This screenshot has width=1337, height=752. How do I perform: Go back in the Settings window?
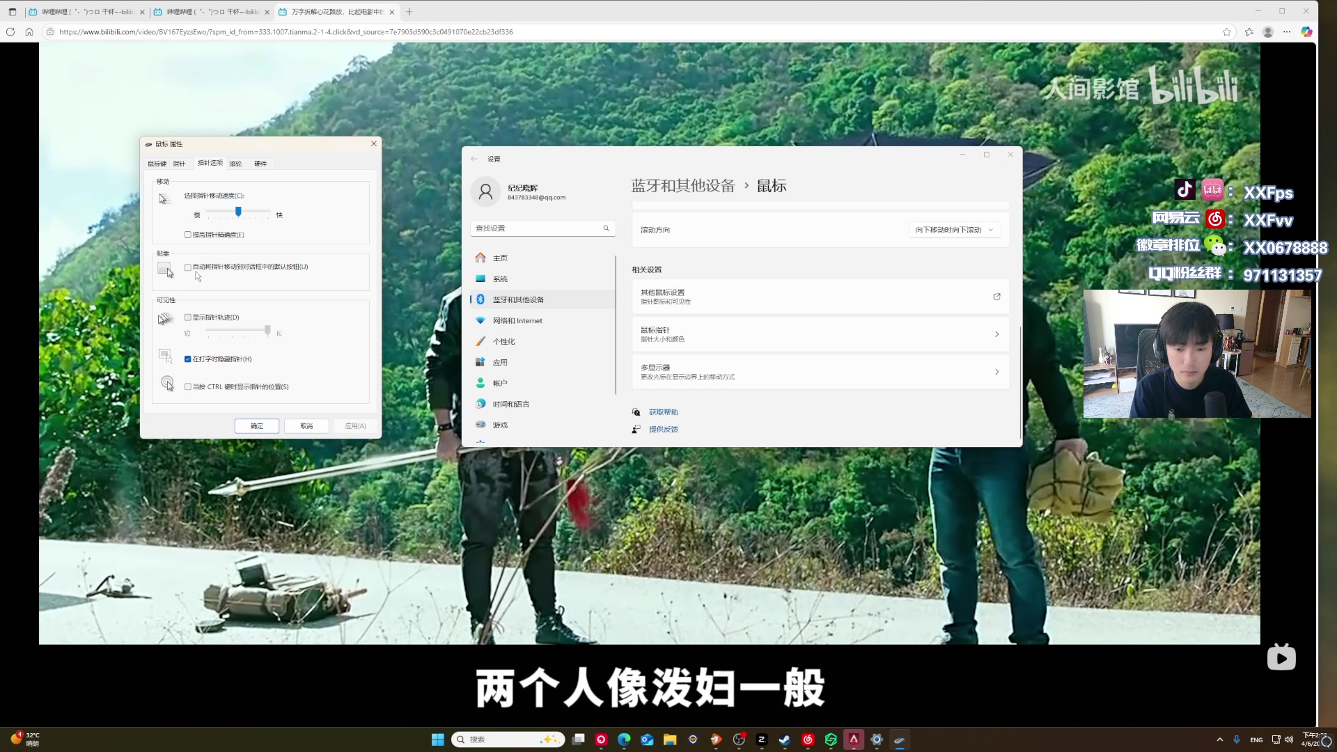(x=474, y=159)
